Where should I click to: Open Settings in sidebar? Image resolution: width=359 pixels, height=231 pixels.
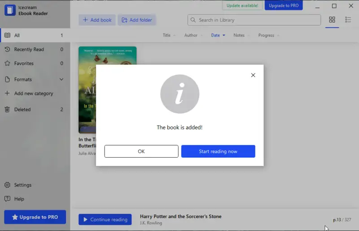23,185
